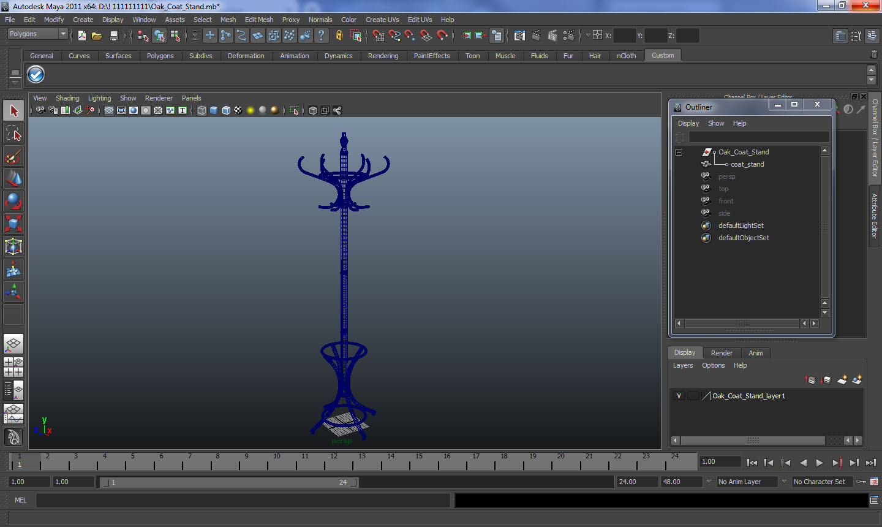Open the Create UVs menu
The image size is (882, 527).
pyautogui.click(x=382, y=20)
